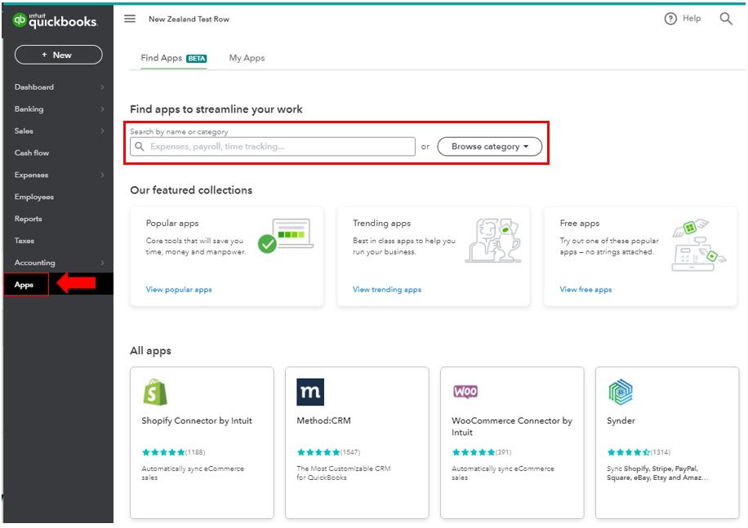748x528 pixels.
Task: Open Dashboard in the sidebar
Action: click(x=33, y=87)
